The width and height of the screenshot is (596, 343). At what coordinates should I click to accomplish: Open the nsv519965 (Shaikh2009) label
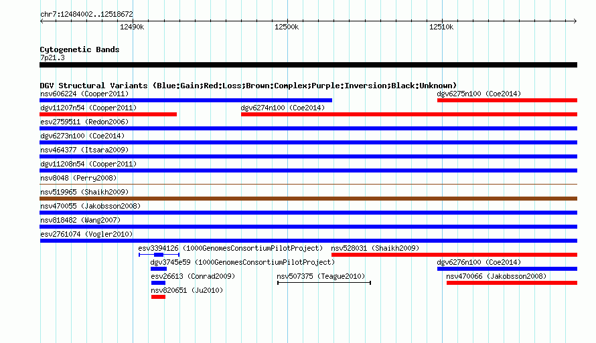click(x=84, y=192)
